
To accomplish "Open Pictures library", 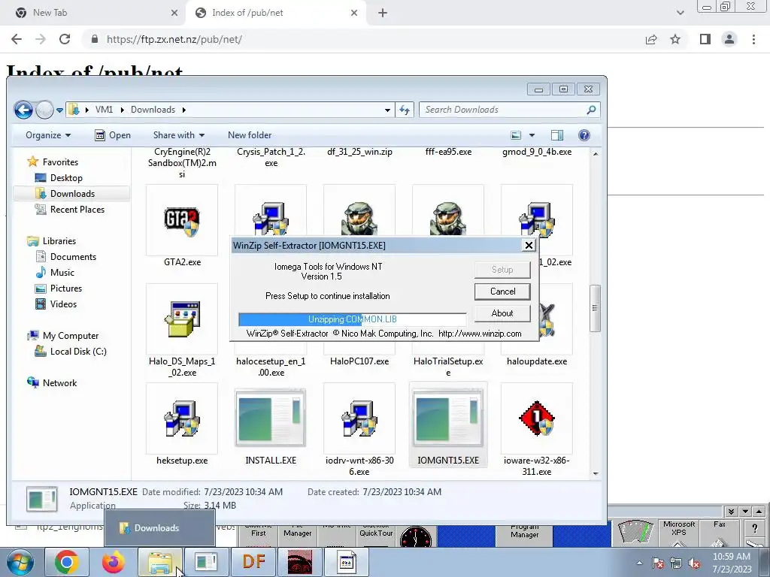I will pyautogui.click(x=65, y=288).
